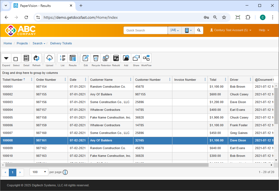Open the Edit document tool
This screenshot has width=279, height=191.
tap(86, 58)
